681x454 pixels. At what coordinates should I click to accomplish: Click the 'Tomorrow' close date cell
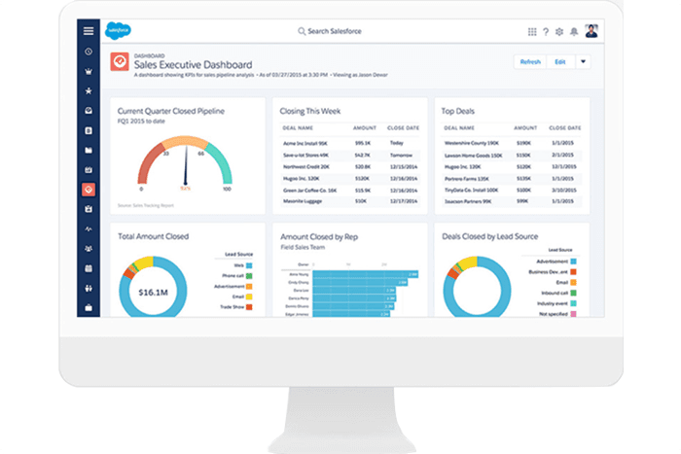tap(401, 155)
